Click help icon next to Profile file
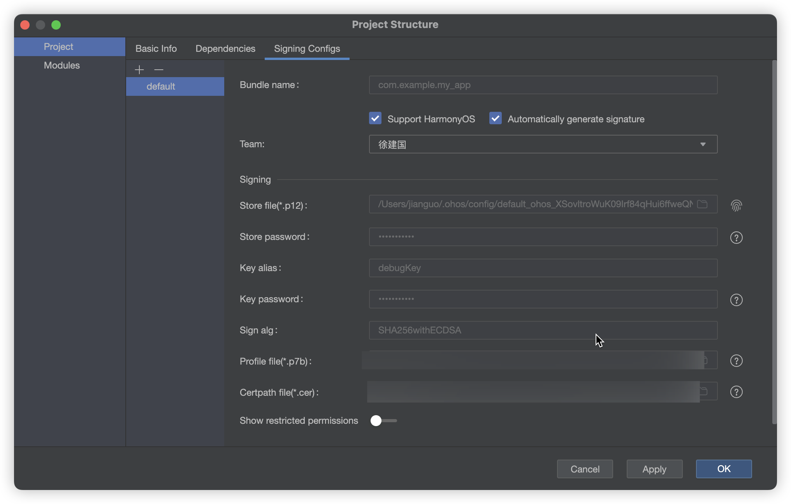The height and width of the screenshot is (504, 791). pyautogui.click(x=736, y=361)
